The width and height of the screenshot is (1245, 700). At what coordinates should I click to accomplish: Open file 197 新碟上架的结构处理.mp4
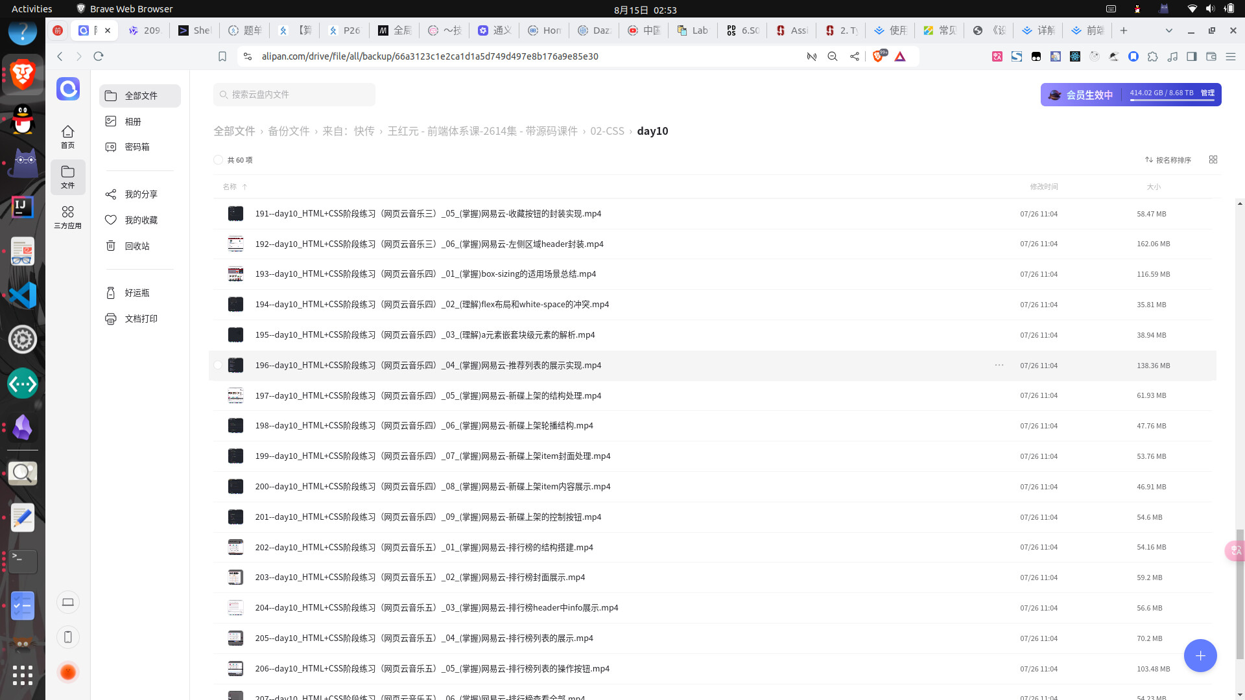428,396
